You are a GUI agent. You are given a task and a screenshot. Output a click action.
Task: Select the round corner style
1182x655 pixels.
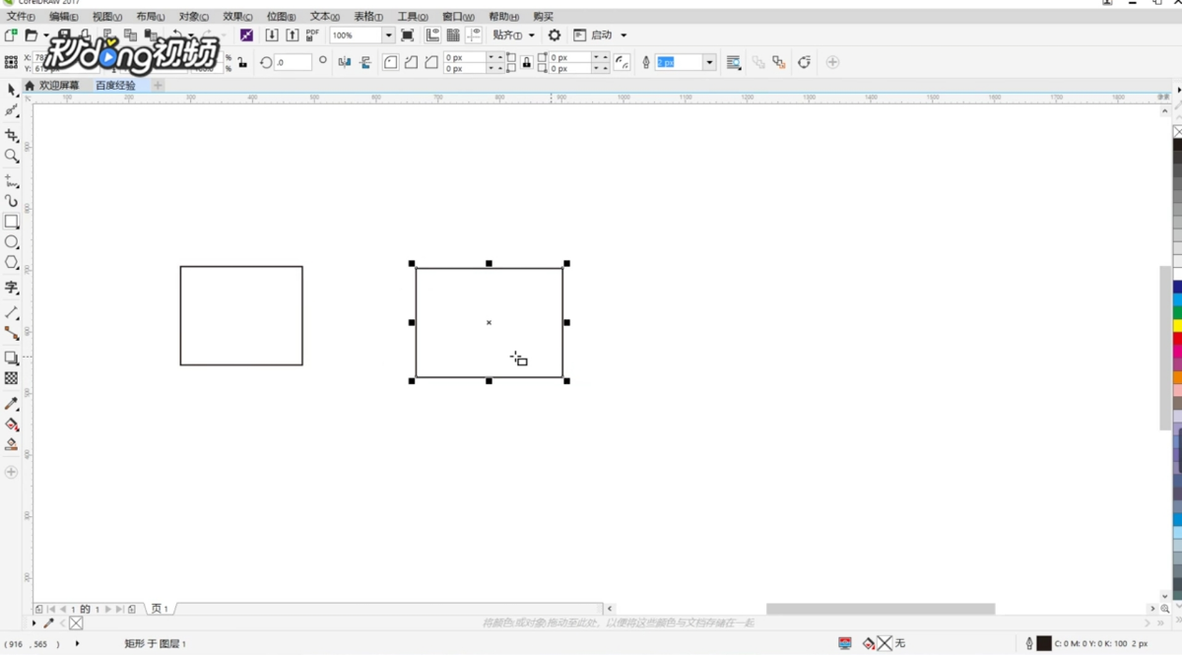[390, 62]
